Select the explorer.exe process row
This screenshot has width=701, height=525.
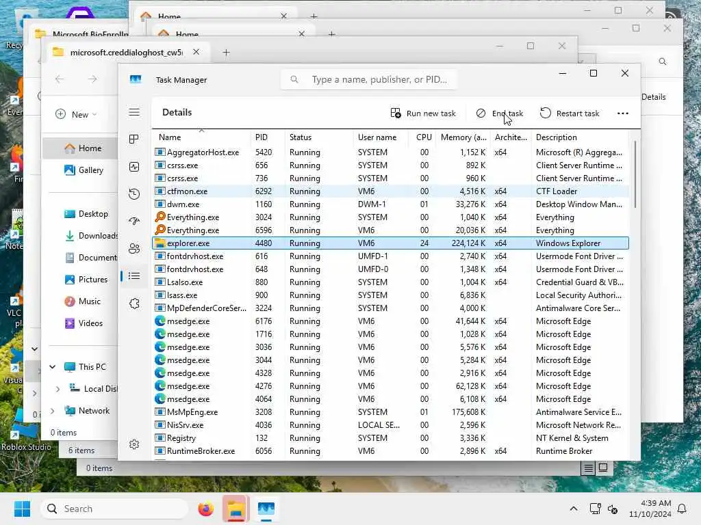pos(390,243)
